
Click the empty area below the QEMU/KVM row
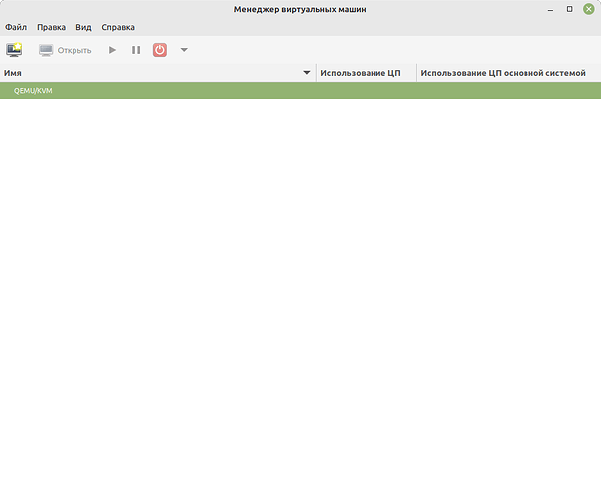[x=298, y=298]
